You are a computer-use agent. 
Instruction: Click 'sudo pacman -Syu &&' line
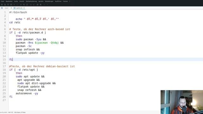[x=31, y=39]
